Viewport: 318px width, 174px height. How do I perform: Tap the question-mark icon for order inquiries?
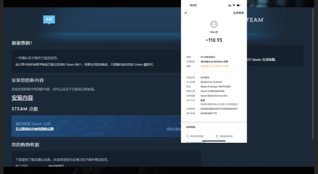point(188,136)
